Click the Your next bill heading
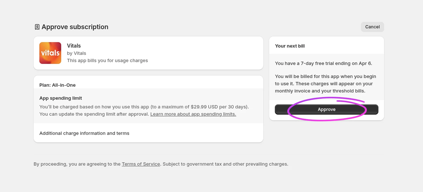The image size is (423, 192). 290,46
